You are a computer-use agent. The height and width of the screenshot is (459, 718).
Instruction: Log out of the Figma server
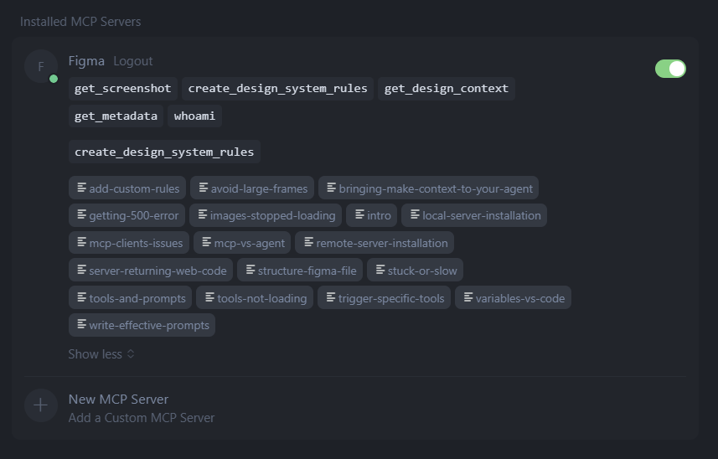point(133,61)
